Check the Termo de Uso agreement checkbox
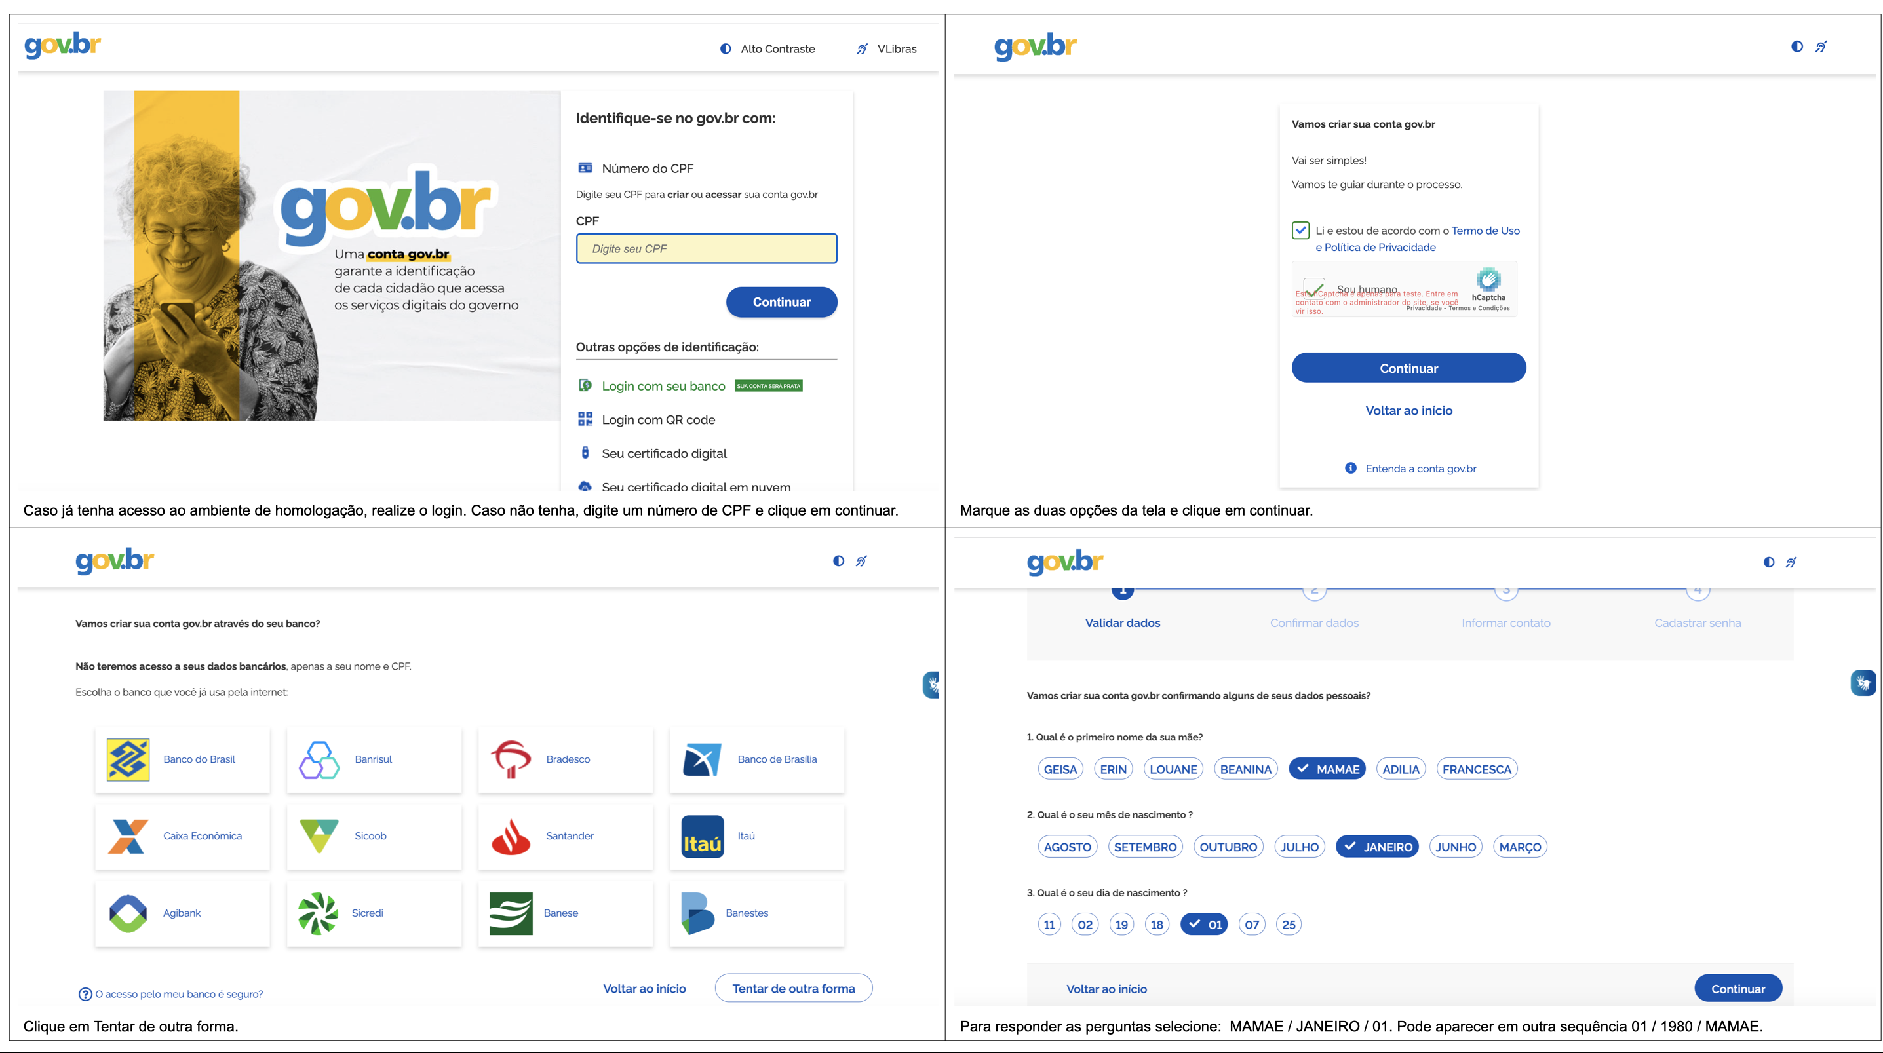1883x1053 pixels. click(1301, 230)
